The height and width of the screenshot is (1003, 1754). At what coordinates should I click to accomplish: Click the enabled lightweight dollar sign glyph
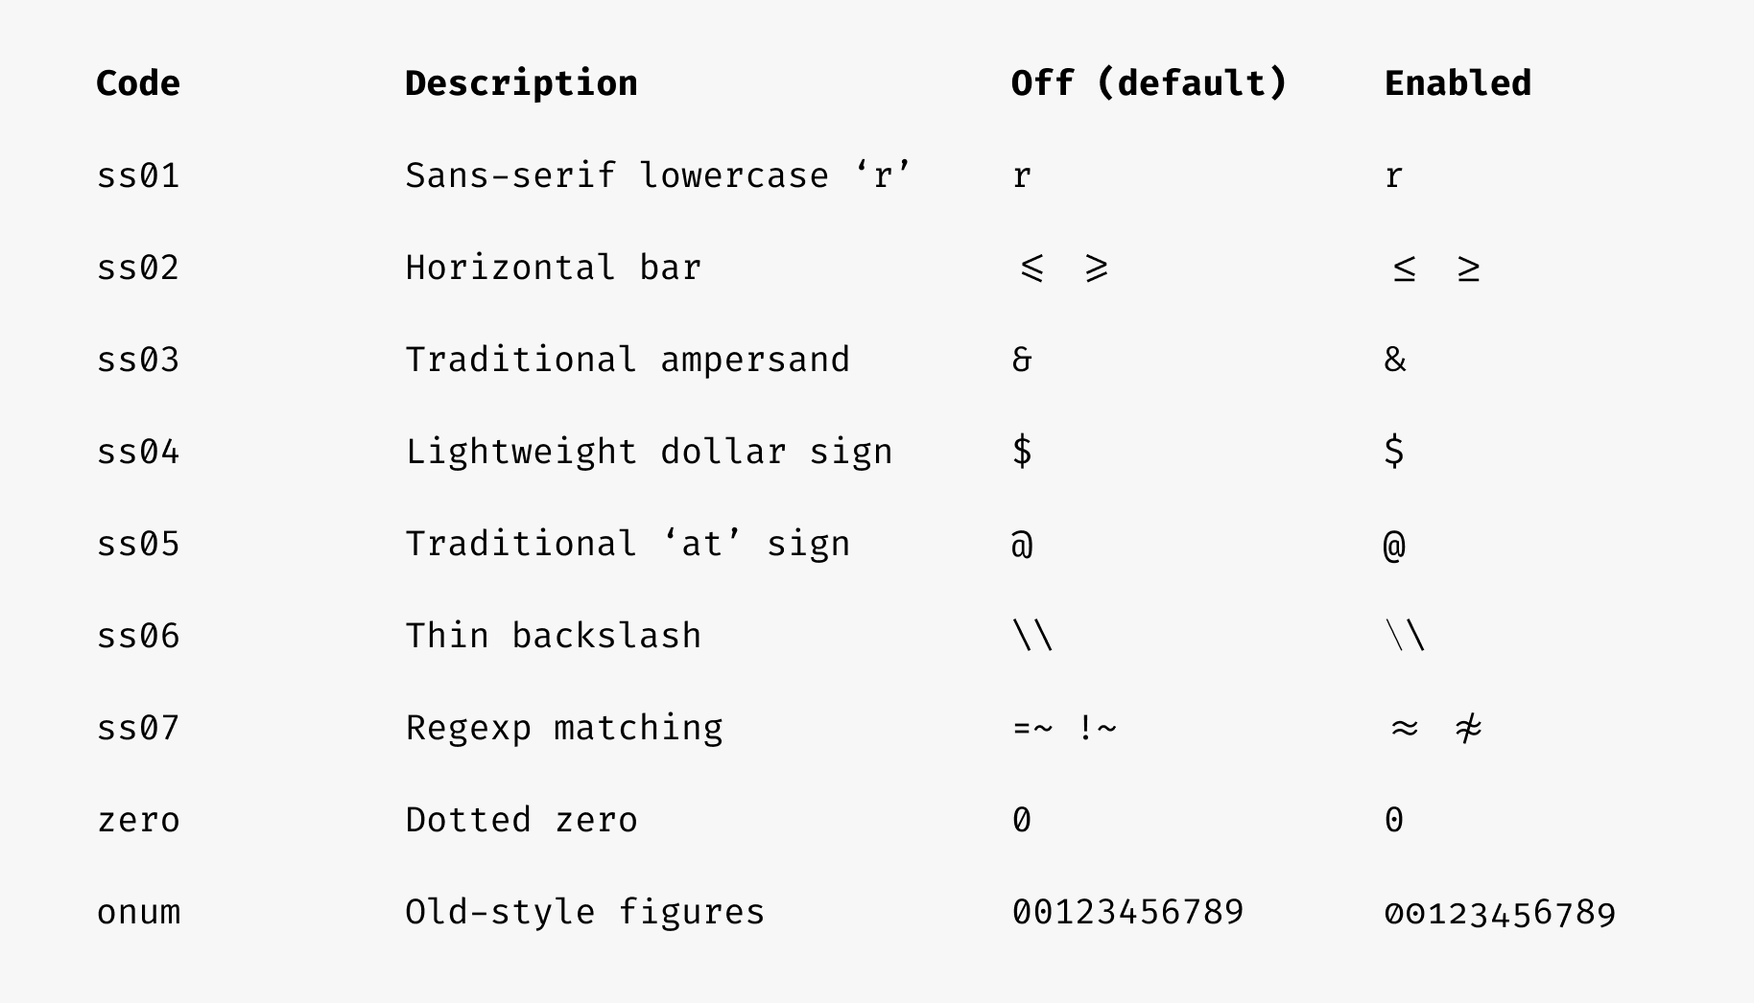[1395, 452]
